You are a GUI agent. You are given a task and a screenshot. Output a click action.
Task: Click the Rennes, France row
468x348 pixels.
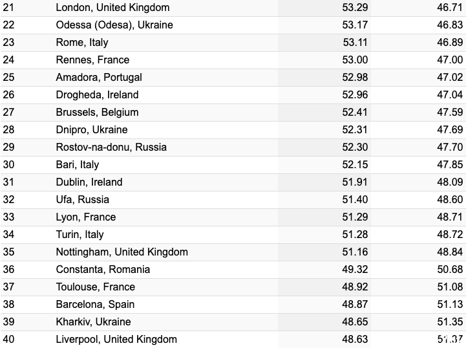233,60
